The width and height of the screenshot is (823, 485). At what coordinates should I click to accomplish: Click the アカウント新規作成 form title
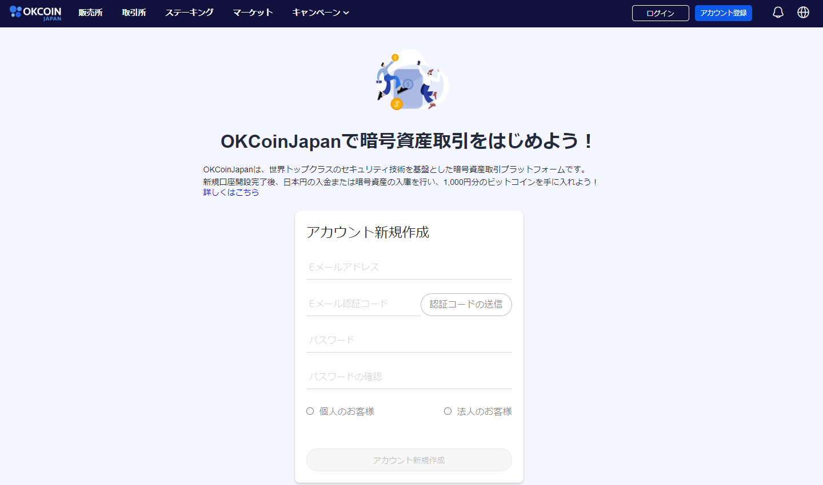(x=367, y=232)
